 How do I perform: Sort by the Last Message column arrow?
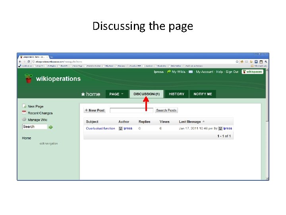203,121
